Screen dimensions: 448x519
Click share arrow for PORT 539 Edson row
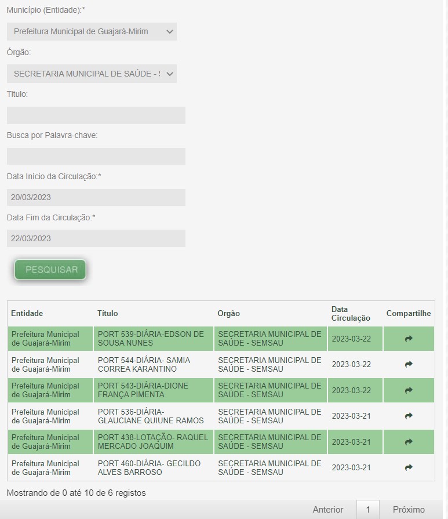tap(409, 339)
